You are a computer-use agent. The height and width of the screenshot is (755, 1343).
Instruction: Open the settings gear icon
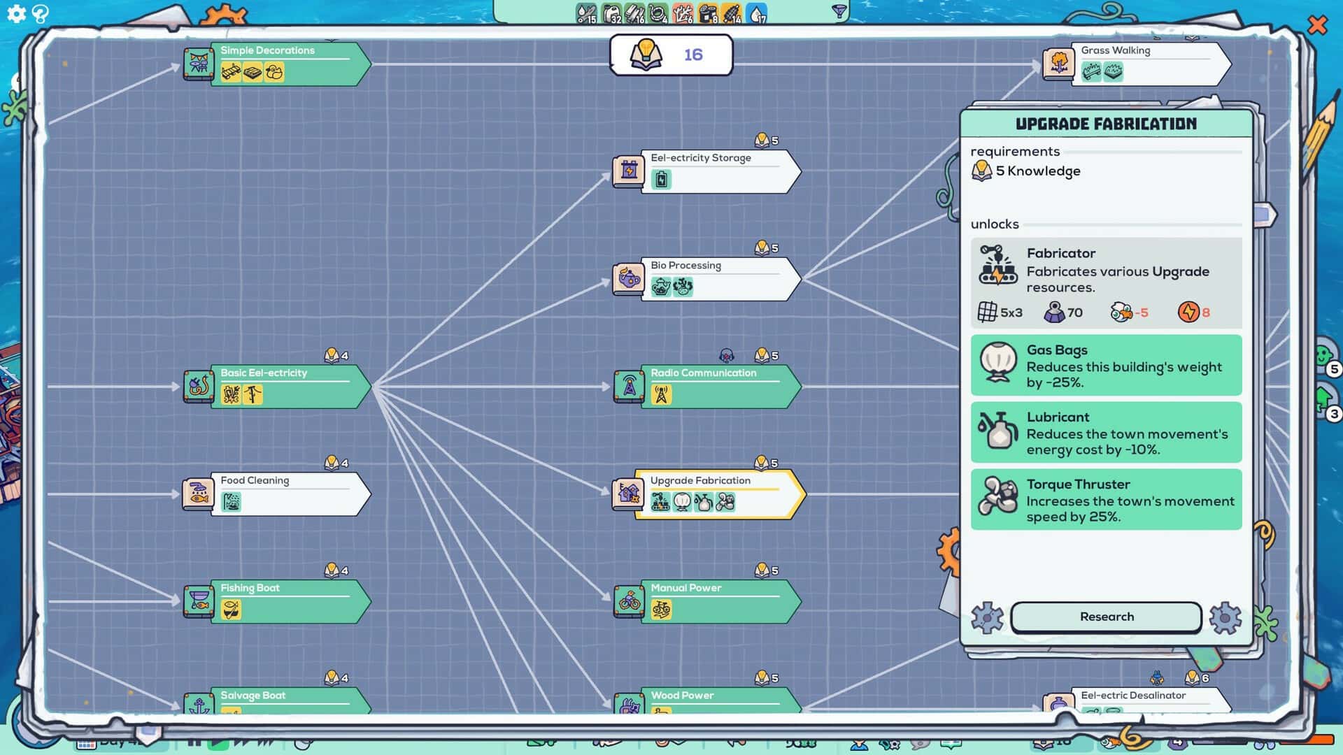pos(15,14)
